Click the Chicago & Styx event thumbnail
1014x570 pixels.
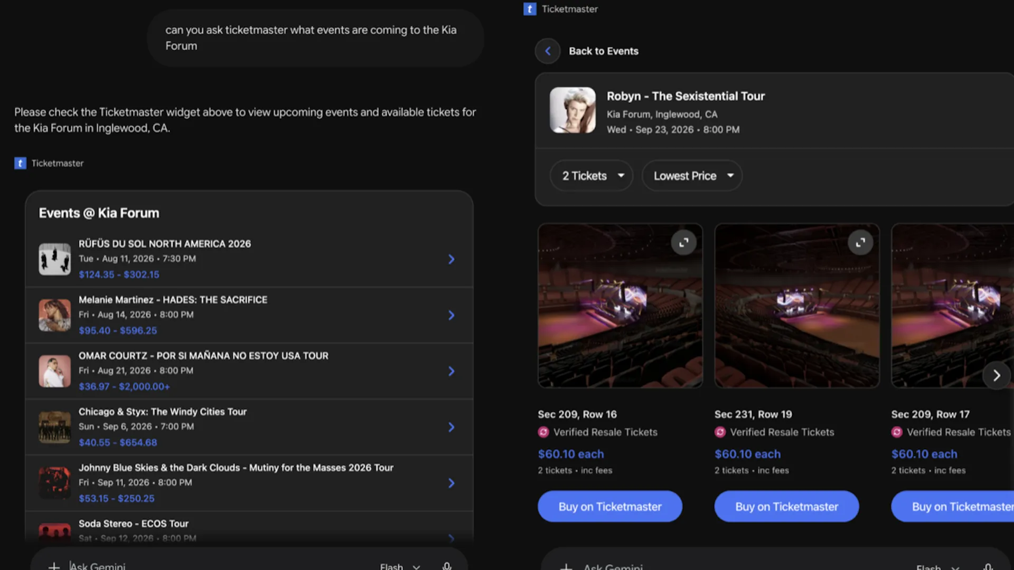[x=54, y=427]
